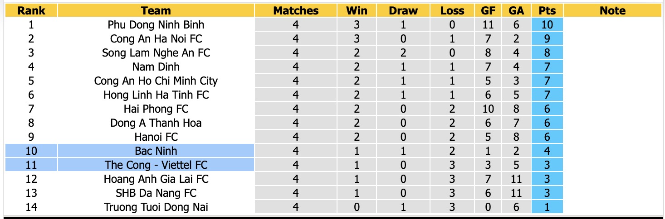Open The Cong - Viettel FC
This screenshot has width=665, height=219.
[156, 165]
